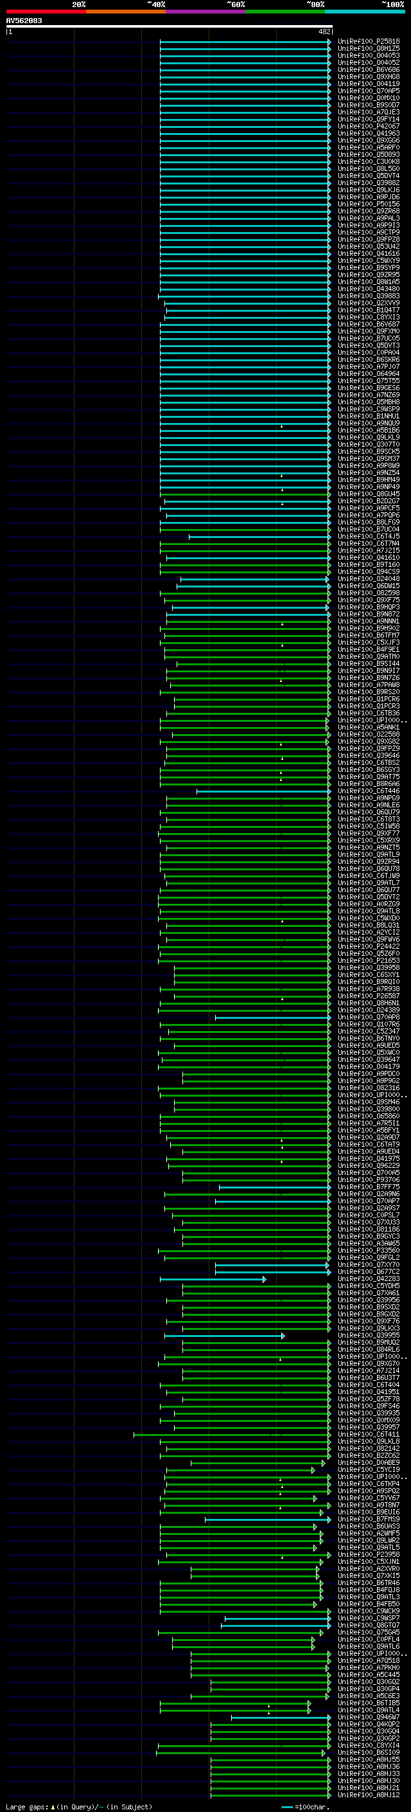Viewport: 411px width, 1812px height.
Task: Click the green ~80% identity scale segment
Action: [x=285, y=12]
